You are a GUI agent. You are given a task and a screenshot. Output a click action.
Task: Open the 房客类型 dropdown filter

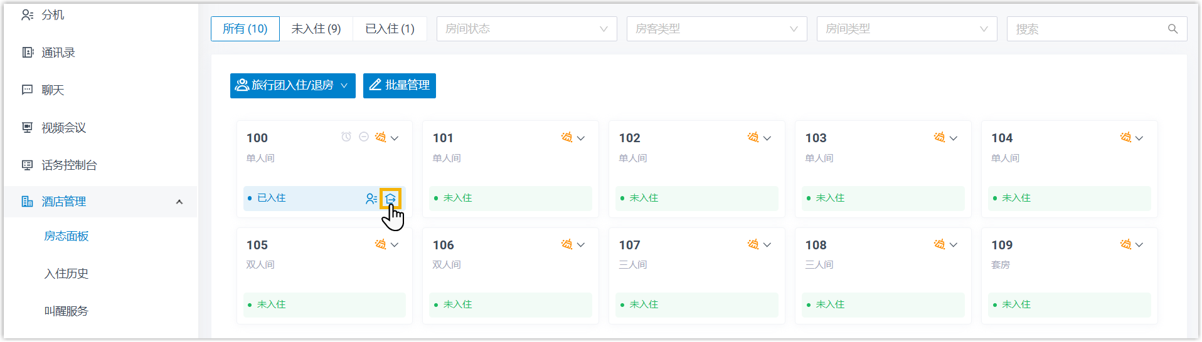(x=716, y=29)
